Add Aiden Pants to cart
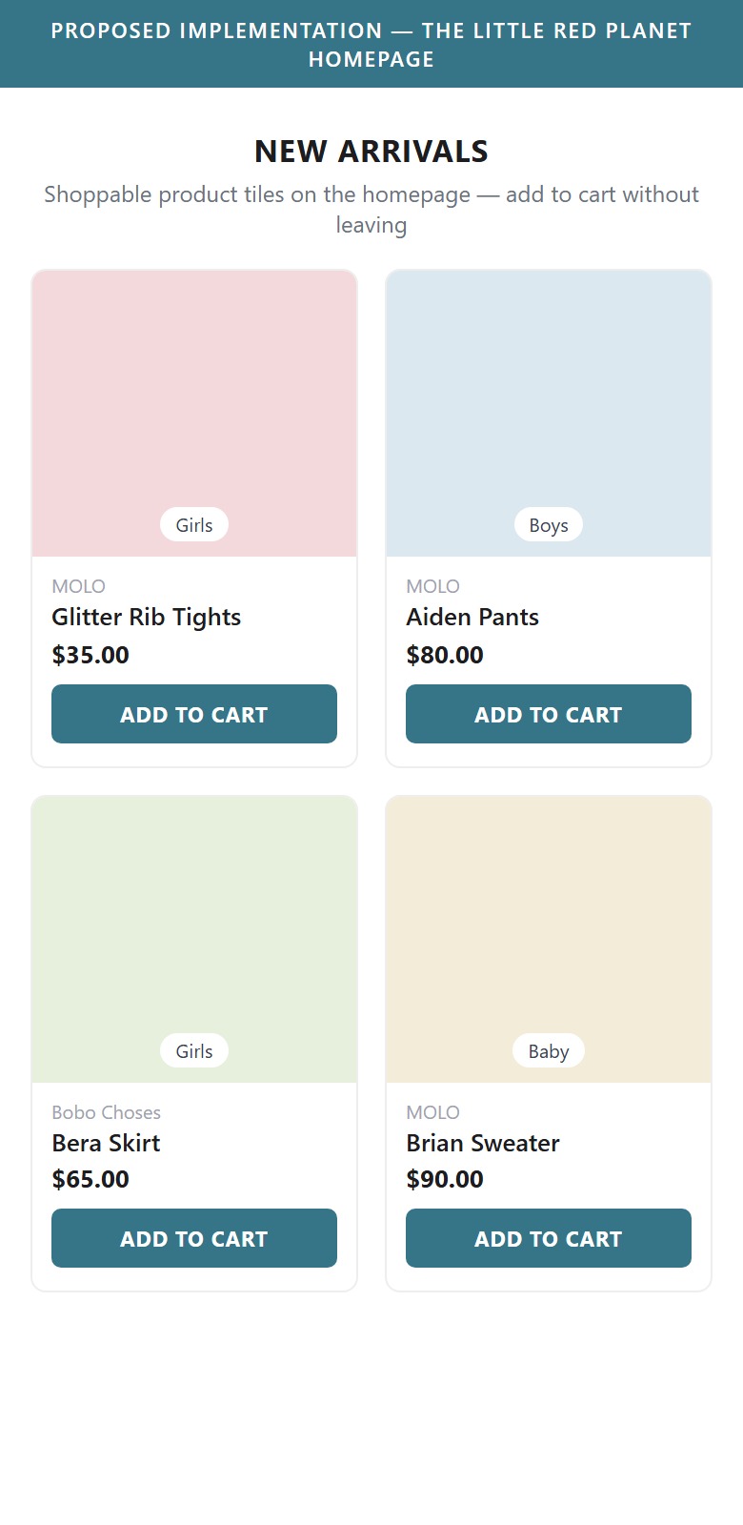 (549, 714)
